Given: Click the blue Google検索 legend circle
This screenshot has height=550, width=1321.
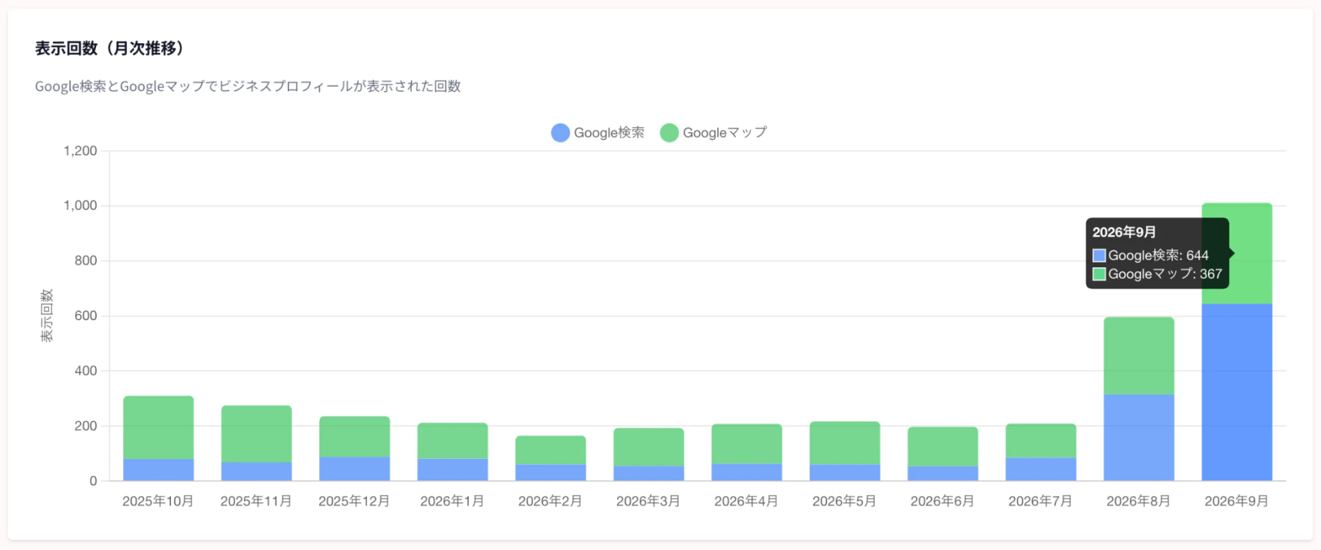Looking at the screenshot, I should (x=561, y=133).
